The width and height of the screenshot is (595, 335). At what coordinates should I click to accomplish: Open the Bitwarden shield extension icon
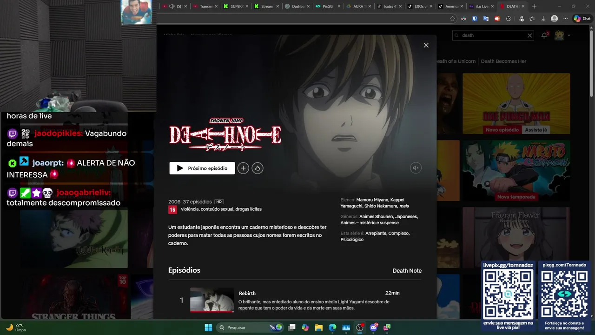[475, 19]
